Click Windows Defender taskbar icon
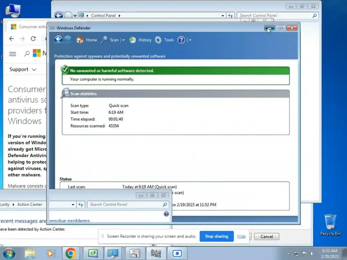The image size is (347, 260). coord(156,253)
